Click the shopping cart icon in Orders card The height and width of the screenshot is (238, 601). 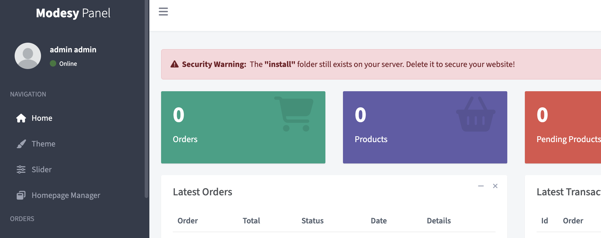294,114
